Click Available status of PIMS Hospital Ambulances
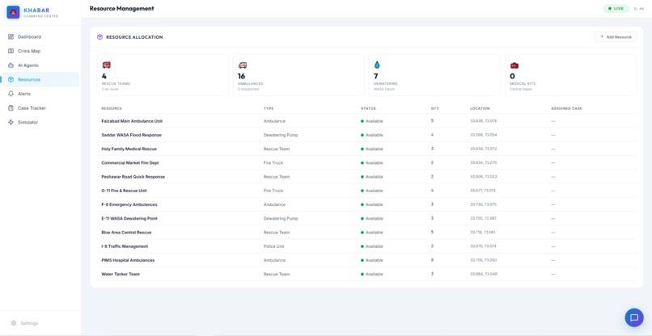Image resolution: width=652 pixels, height=336 pixels. (x=372, y=260)
